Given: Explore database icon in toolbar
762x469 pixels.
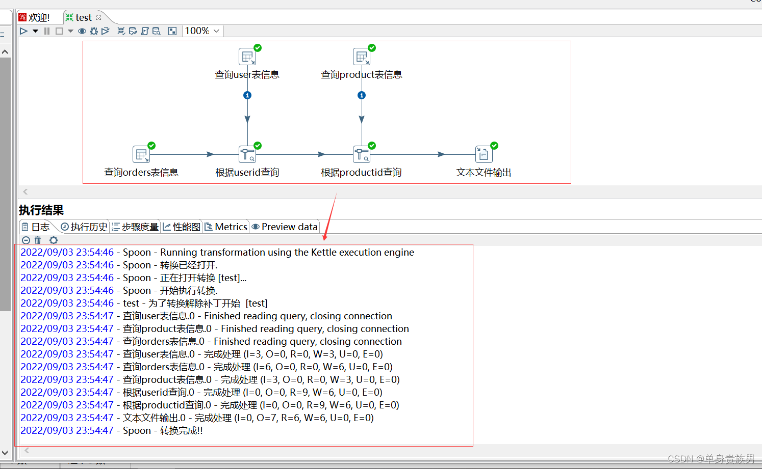Looking at the screenshot, I should click(x=157, y=31).
